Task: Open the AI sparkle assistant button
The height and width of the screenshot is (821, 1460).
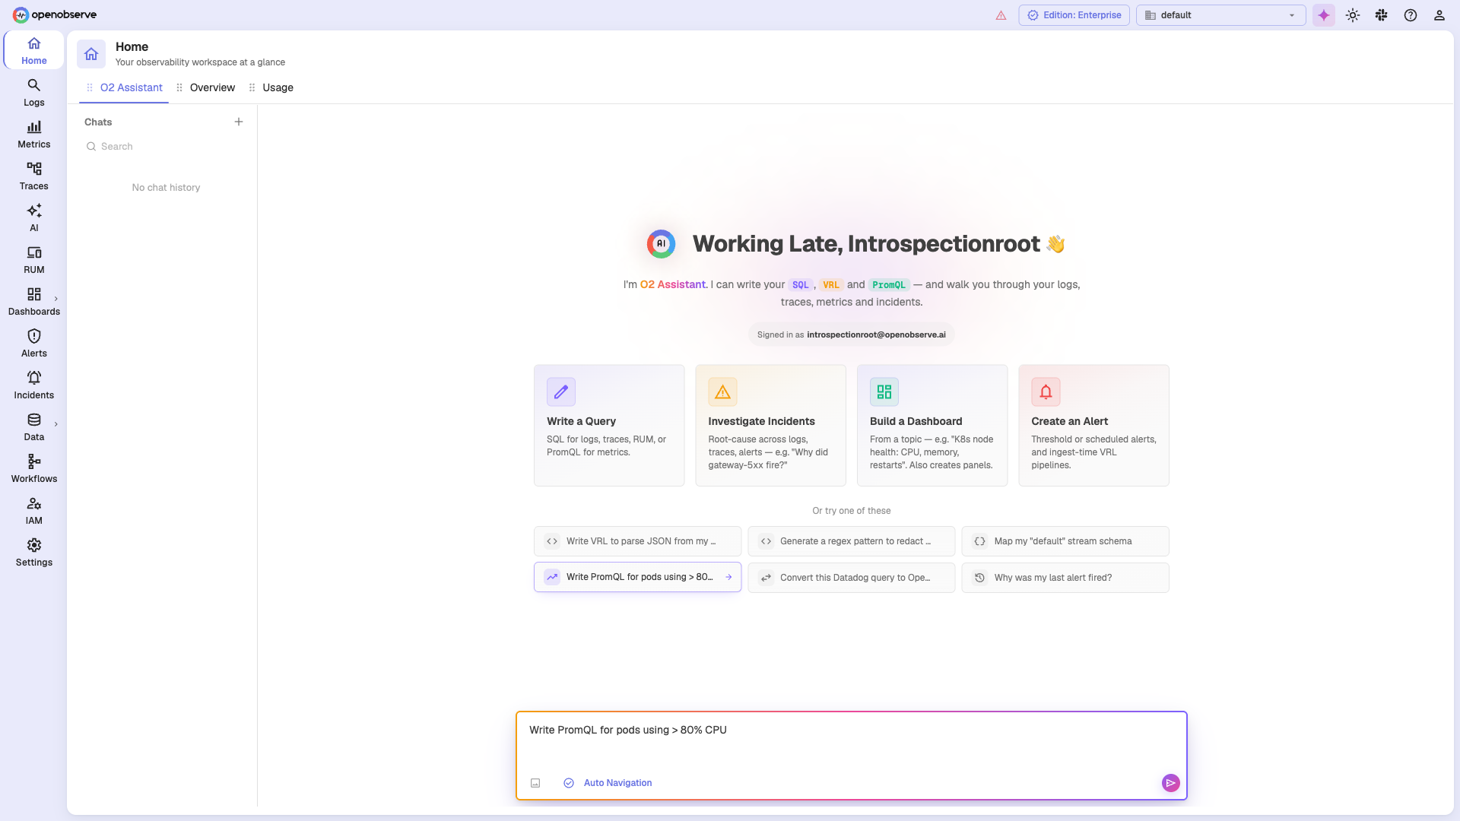Action: click(x=1323, y=15)
